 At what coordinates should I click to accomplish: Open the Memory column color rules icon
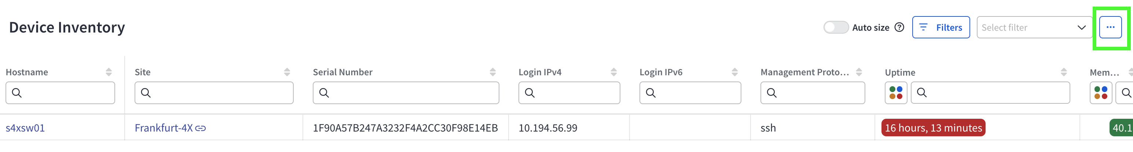coord(1100,92)
